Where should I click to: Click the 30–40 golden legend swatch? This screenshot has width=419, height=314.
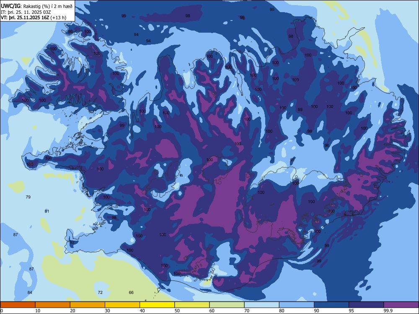click(122, 305)
